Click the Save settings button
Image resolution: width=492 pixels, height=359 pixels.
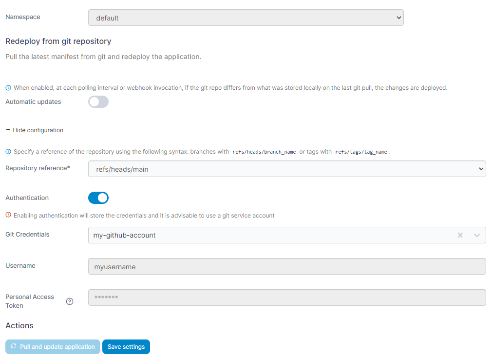point(126,347)
